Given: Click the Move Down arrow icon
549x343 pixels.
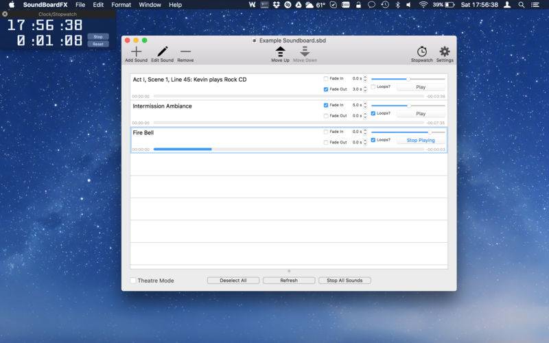Looking at the screenshot, I should (305, 52).
